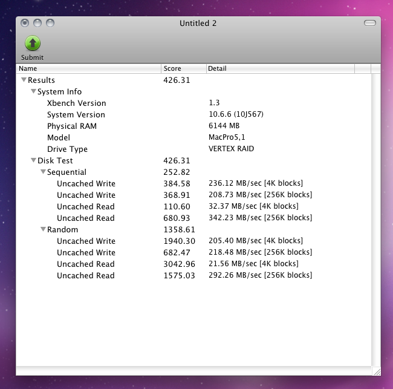Collapse the Disk Test section
Image resolution: width=393 pixels, height=389 pixels.
point(33,160)
